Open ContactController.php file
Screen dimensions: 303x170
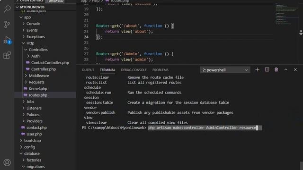pos(50,63)
